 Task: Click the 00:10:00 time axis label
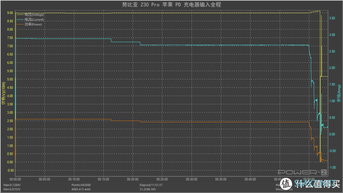[x=74, y=179]
